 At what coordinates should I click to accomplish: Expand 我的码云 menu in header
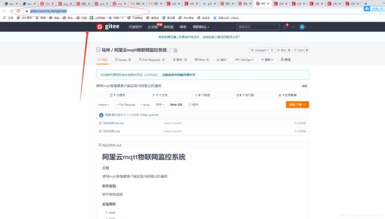(x=201, y=27)
